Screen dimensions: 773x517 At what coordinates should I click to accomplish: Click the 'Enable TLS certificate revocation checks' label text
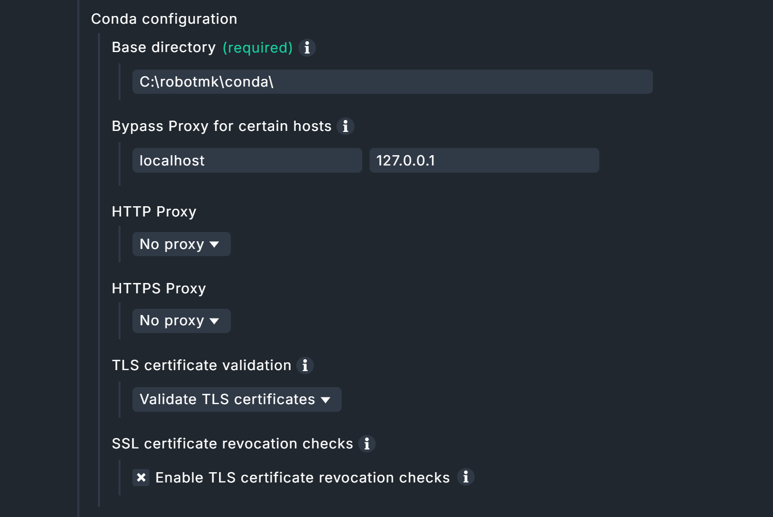303,478
